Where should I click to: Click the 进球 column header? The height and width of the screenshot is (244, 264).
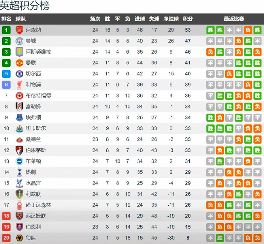point(140,19)
